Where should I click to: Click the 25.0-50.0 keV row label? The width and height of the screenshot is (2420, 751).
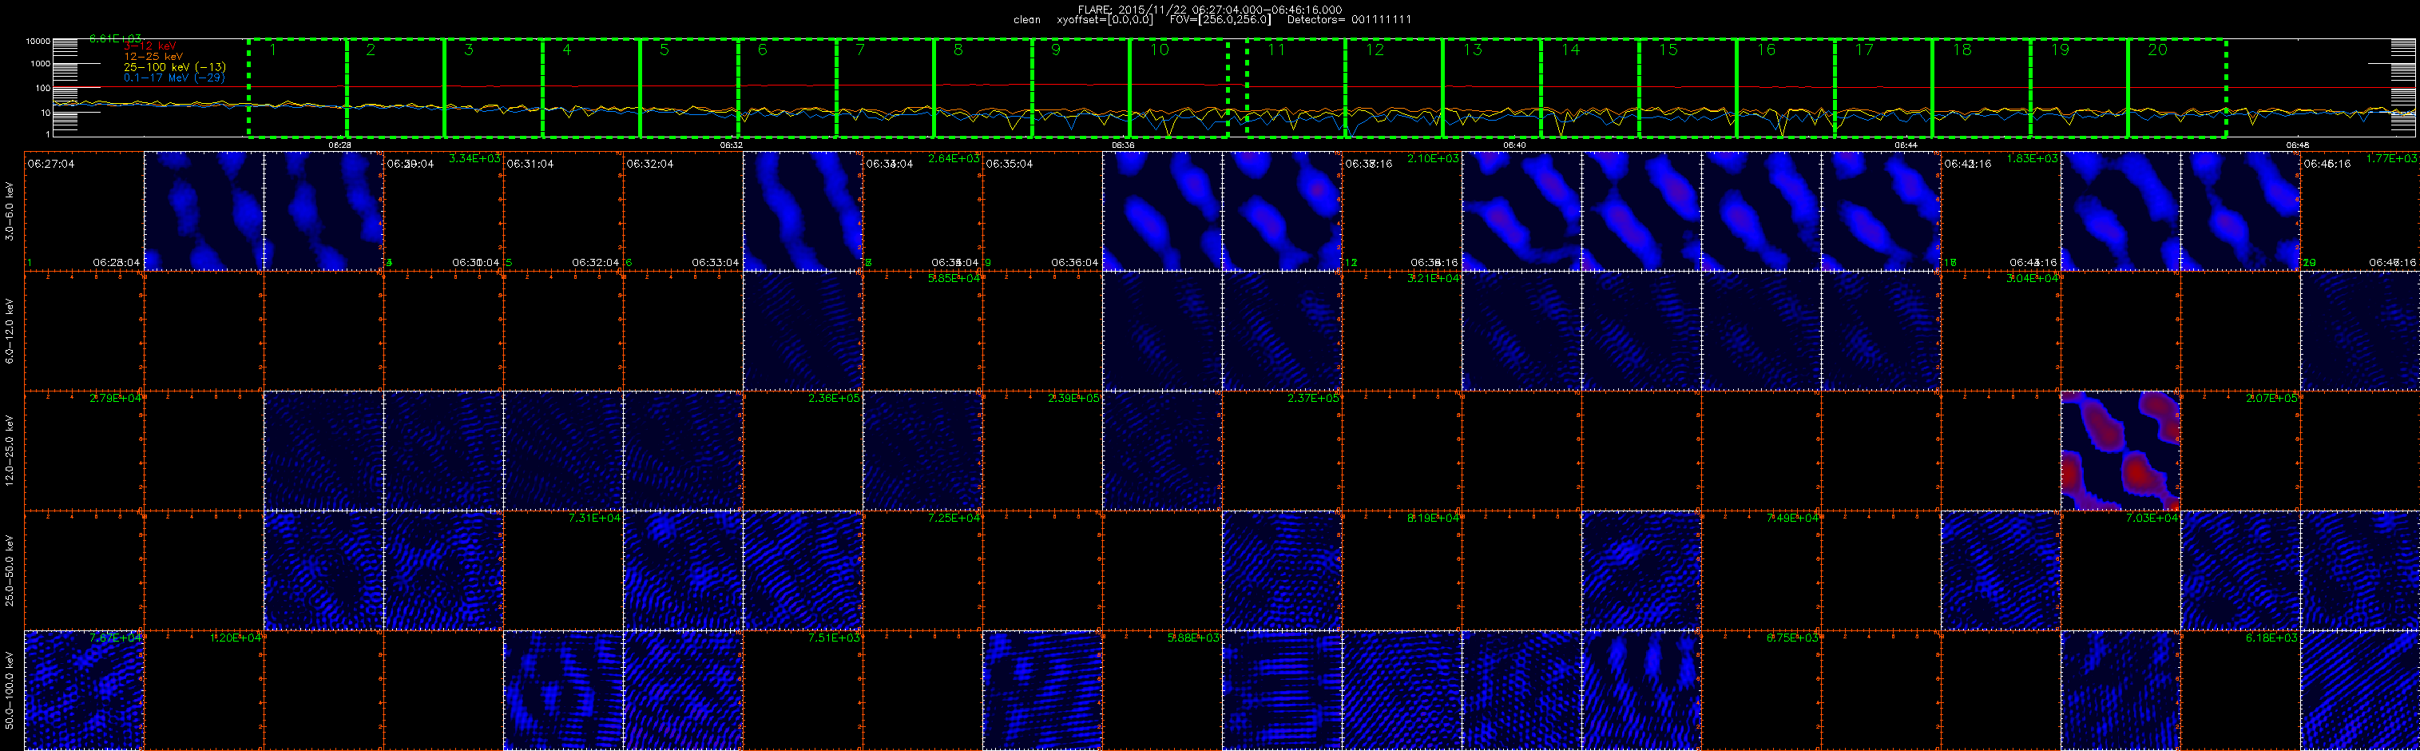[10, 570]
